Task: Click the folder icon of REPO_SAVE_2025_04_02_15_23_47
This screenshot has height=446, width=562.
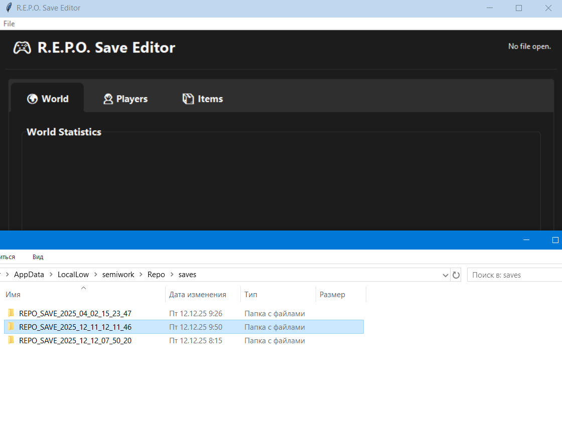Action: pyautogui.click(x=11, y=313)
